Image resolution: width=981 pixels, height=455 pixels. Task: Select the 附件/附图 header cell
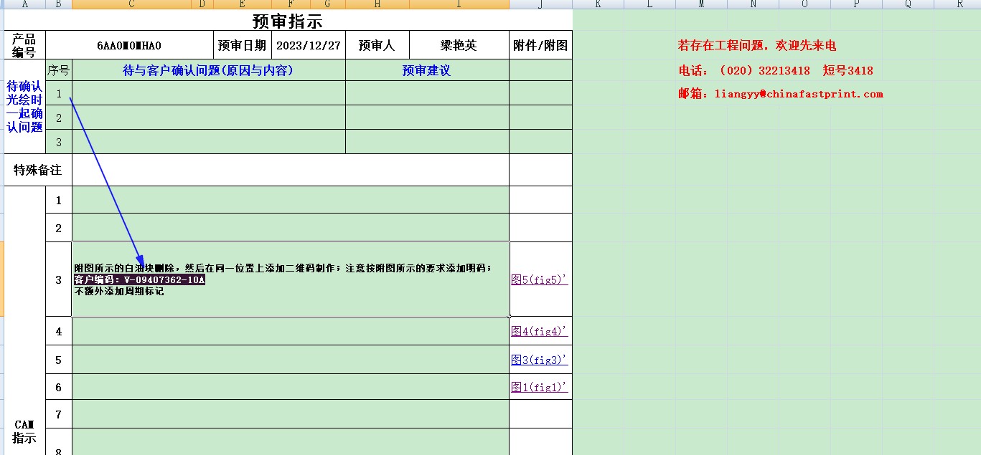click(x=540, y=45)
